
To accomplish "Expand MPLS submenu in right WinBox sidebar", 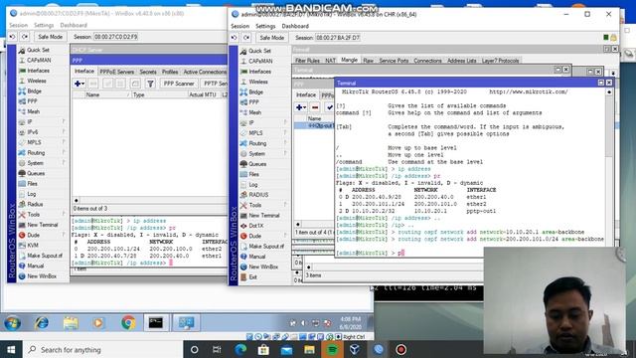I will 263,133.
